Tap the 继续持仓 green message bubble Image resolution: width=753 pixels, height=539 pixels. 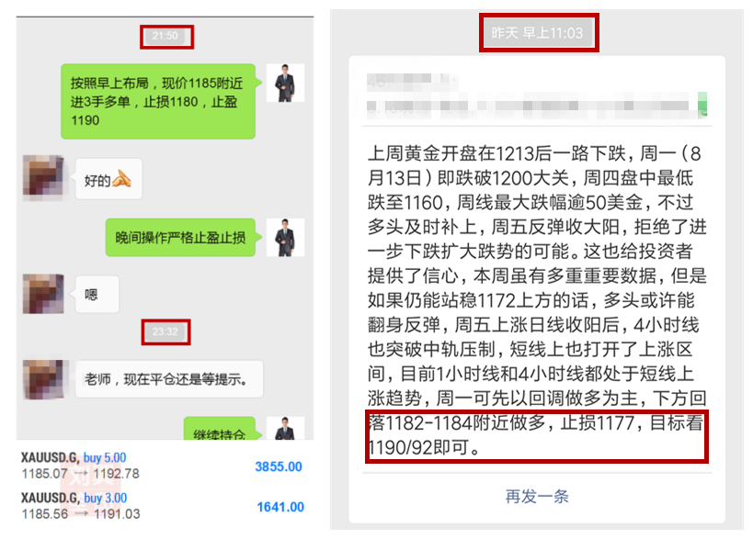[220, 428]
